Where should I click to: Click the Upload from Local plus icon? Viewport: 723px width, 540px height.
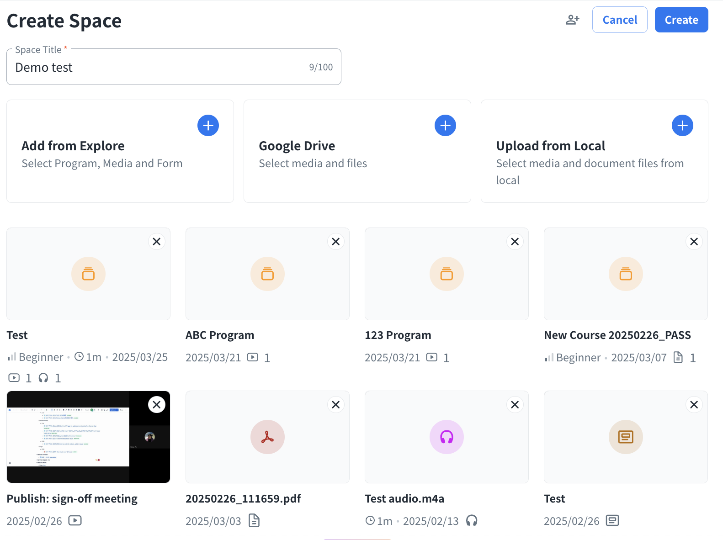pos(682,126)
